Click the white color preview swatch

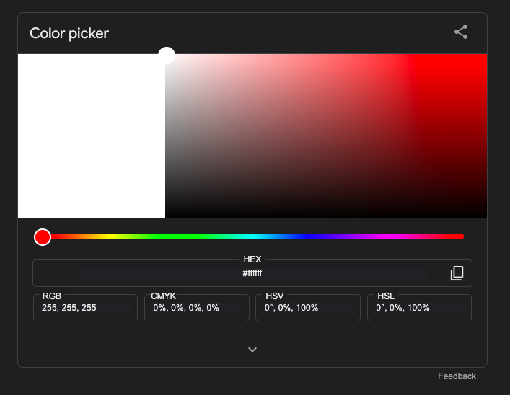click(92, 137)
